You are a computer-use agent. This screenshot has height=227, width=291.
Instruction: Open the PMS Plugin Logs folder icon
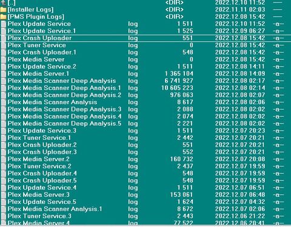4,16
